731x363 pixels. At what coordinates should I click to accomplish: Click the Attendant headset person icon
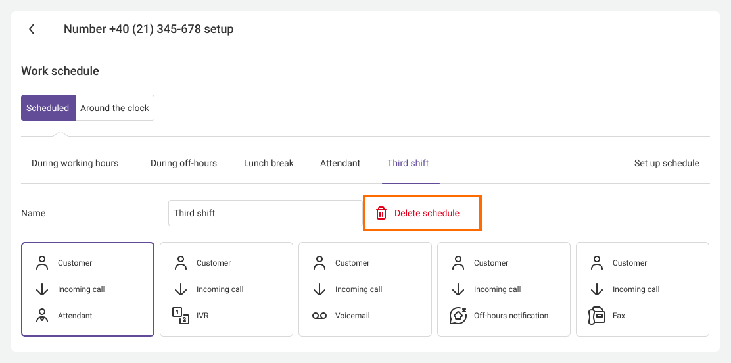(x=42, y=316)
